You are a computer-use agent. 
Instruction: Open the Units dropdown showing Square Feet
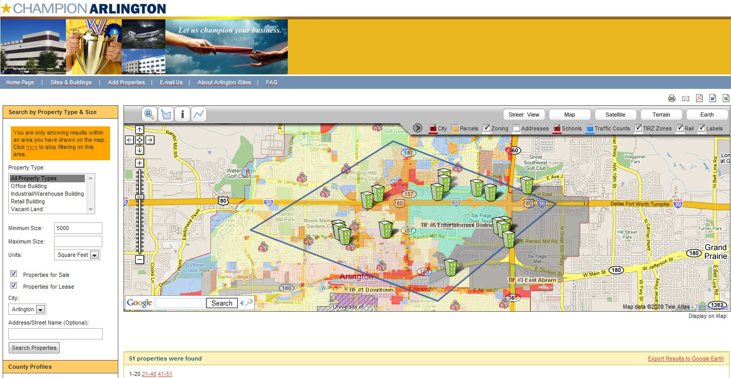(77, 255)
